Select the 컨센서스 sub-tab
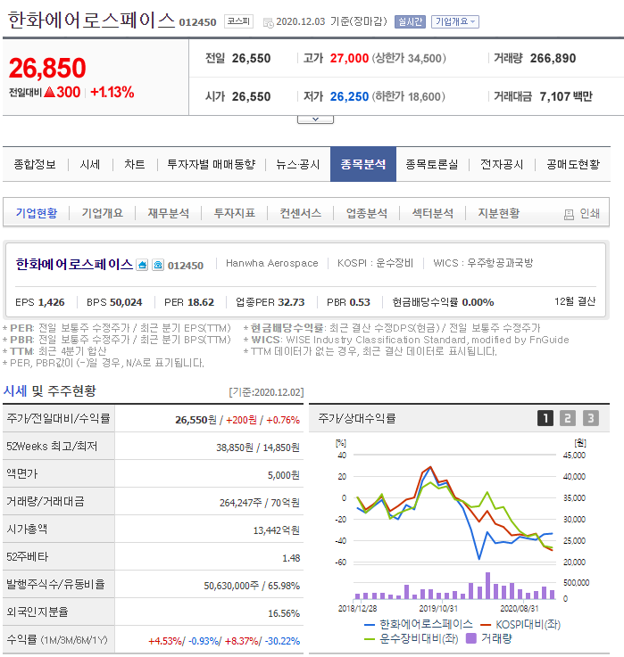624x657 pixels. (301, 213)
